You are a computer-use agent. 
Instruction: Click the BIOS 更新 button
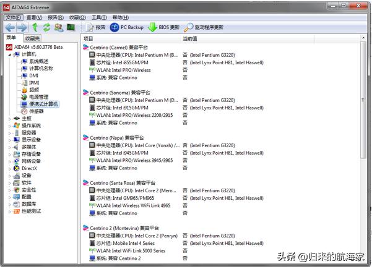click(x=163, y=27)
